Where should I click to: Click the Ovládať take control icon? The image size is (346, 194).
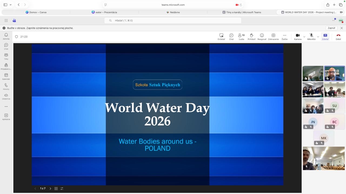point(221,37)
